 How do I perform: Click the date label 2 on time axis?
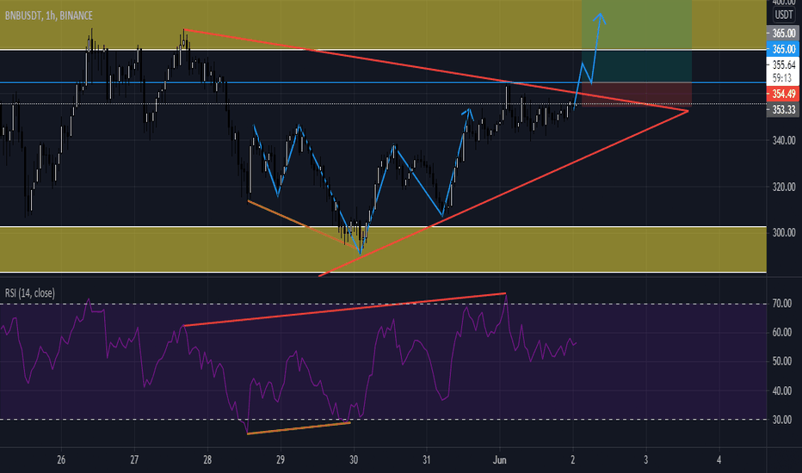(x=573, y=460)
